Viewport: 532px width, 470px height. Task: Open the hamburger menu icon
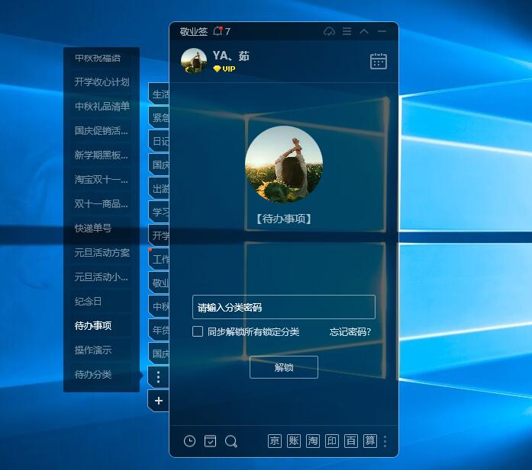(x=347, y=31)
